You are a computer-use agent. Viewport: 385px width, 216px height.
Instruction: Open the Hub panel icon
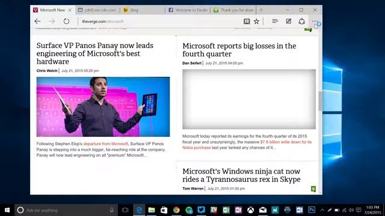(x=275, y=22)
